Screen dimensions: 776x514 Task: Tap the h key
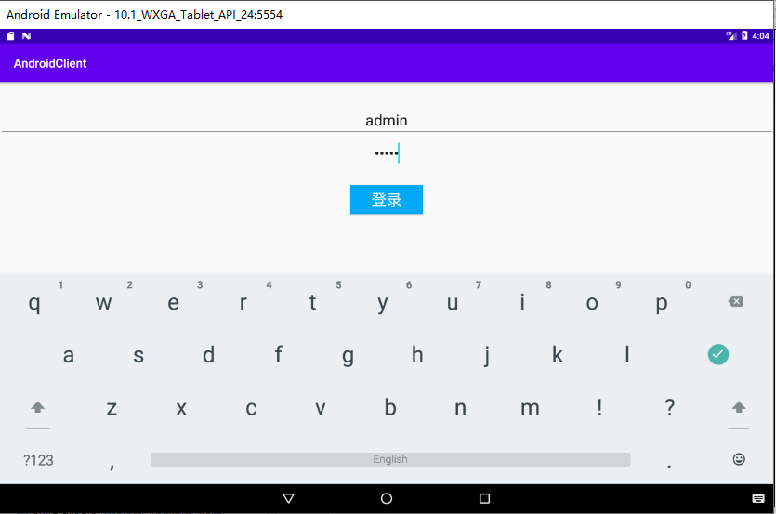pos(417,354)
